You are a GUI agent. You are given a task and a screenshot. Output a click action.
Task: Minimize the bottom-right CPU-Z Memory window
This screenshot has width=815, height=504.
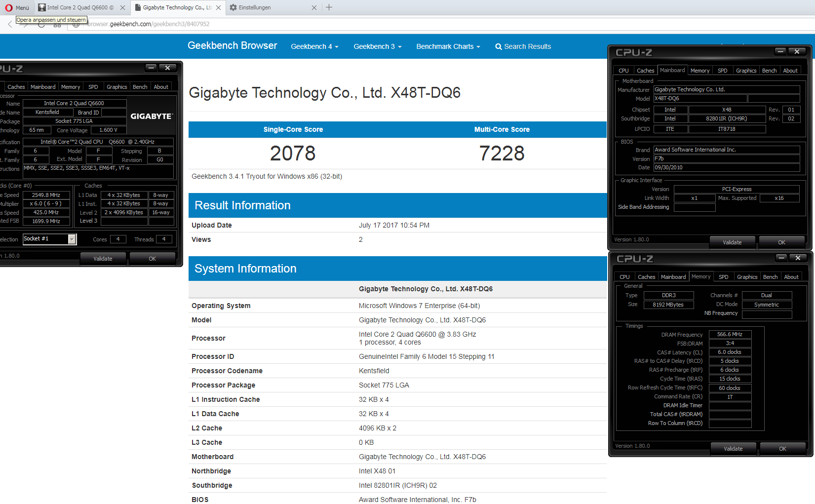781,258
